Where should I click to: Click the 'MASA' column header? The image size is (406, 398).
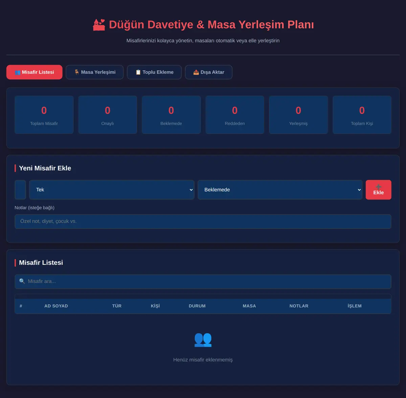coord(249,306)
